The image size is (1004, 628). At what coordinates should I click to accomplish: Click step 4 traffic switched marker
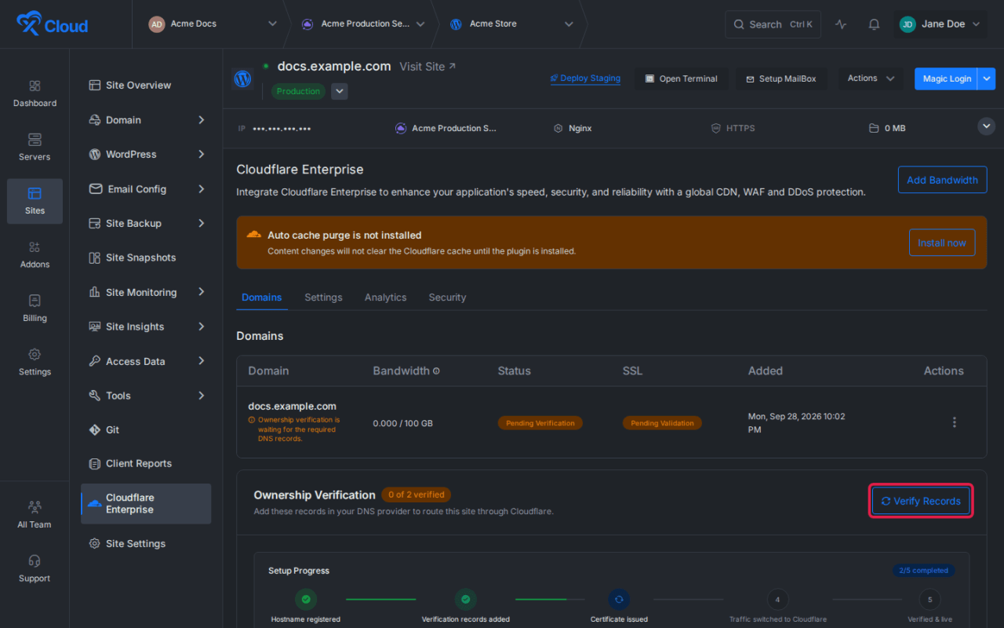[777, 600]
